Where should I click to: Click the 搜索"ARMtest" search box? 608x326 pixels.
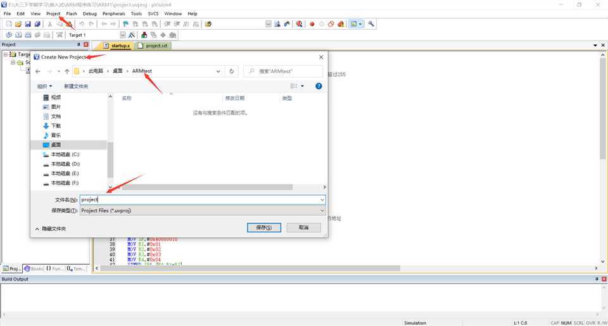pyautogui.click(x=283, y=72)
